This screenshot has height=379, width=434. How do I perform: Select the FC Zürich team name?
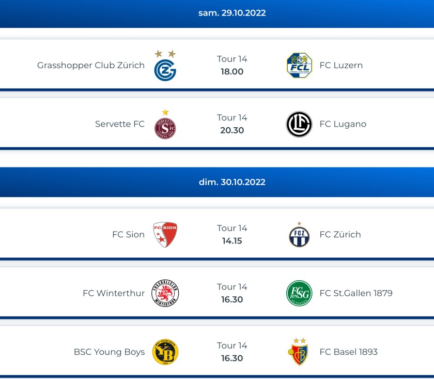pyautogui.click(x=340, y=234)
